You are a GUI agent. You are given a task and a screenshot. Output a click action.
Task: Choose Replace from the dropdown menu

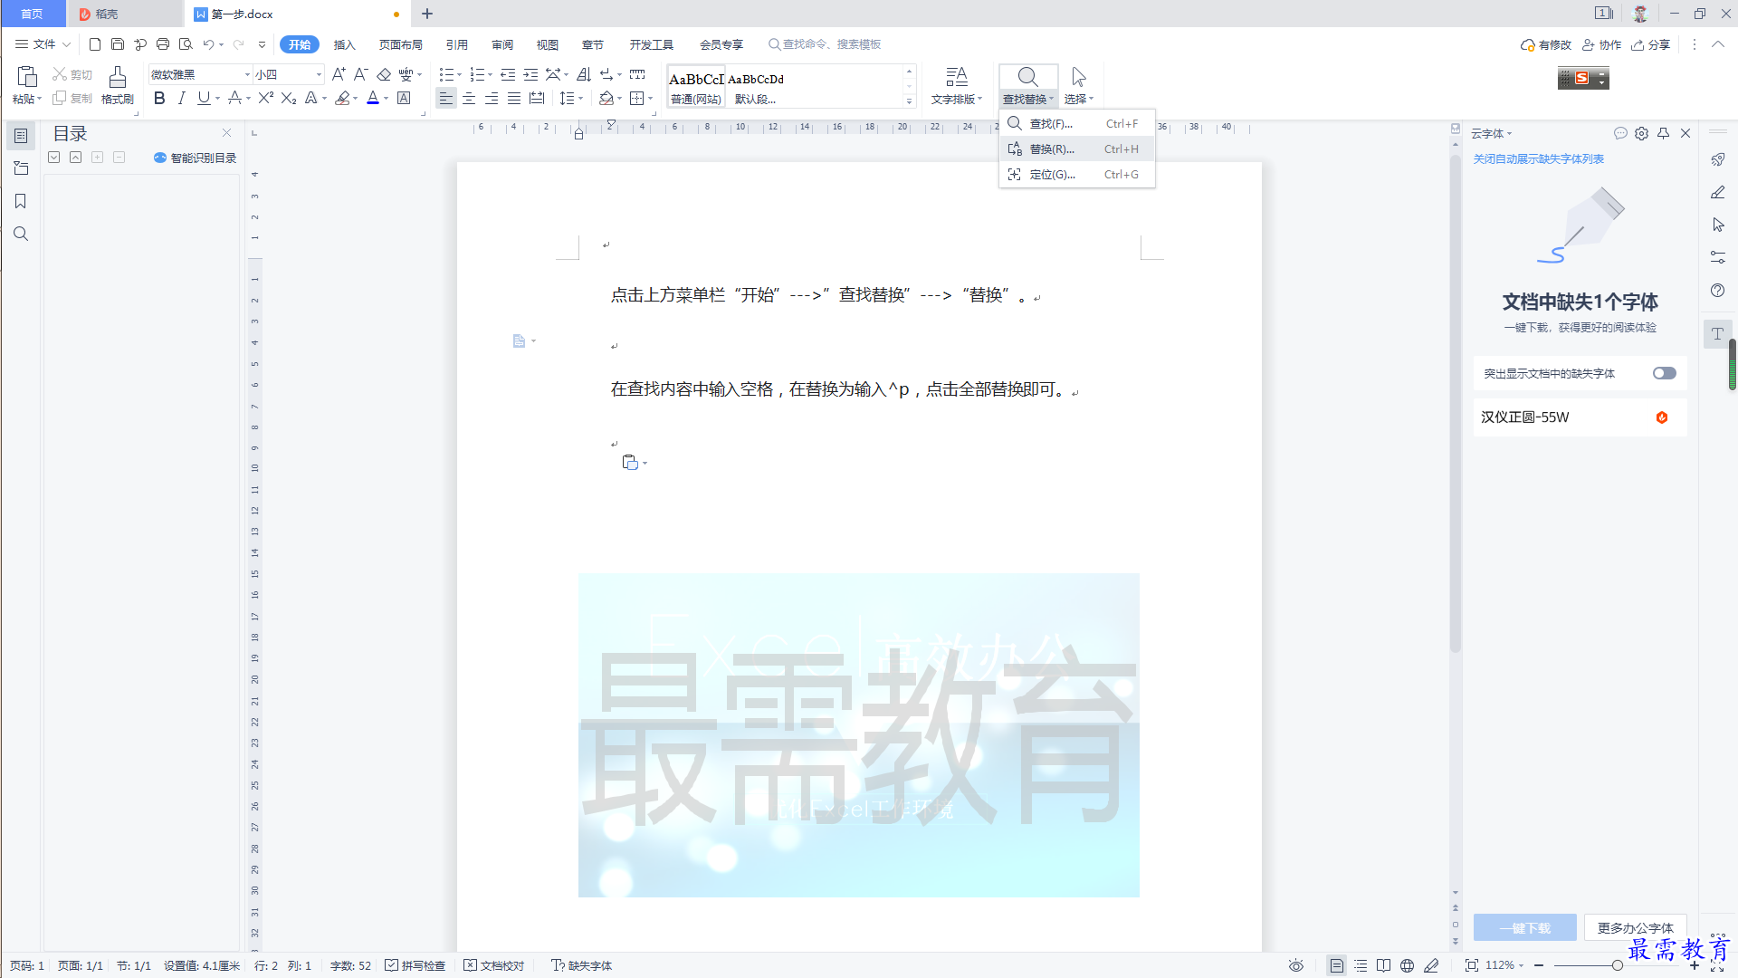[1076, 149]
